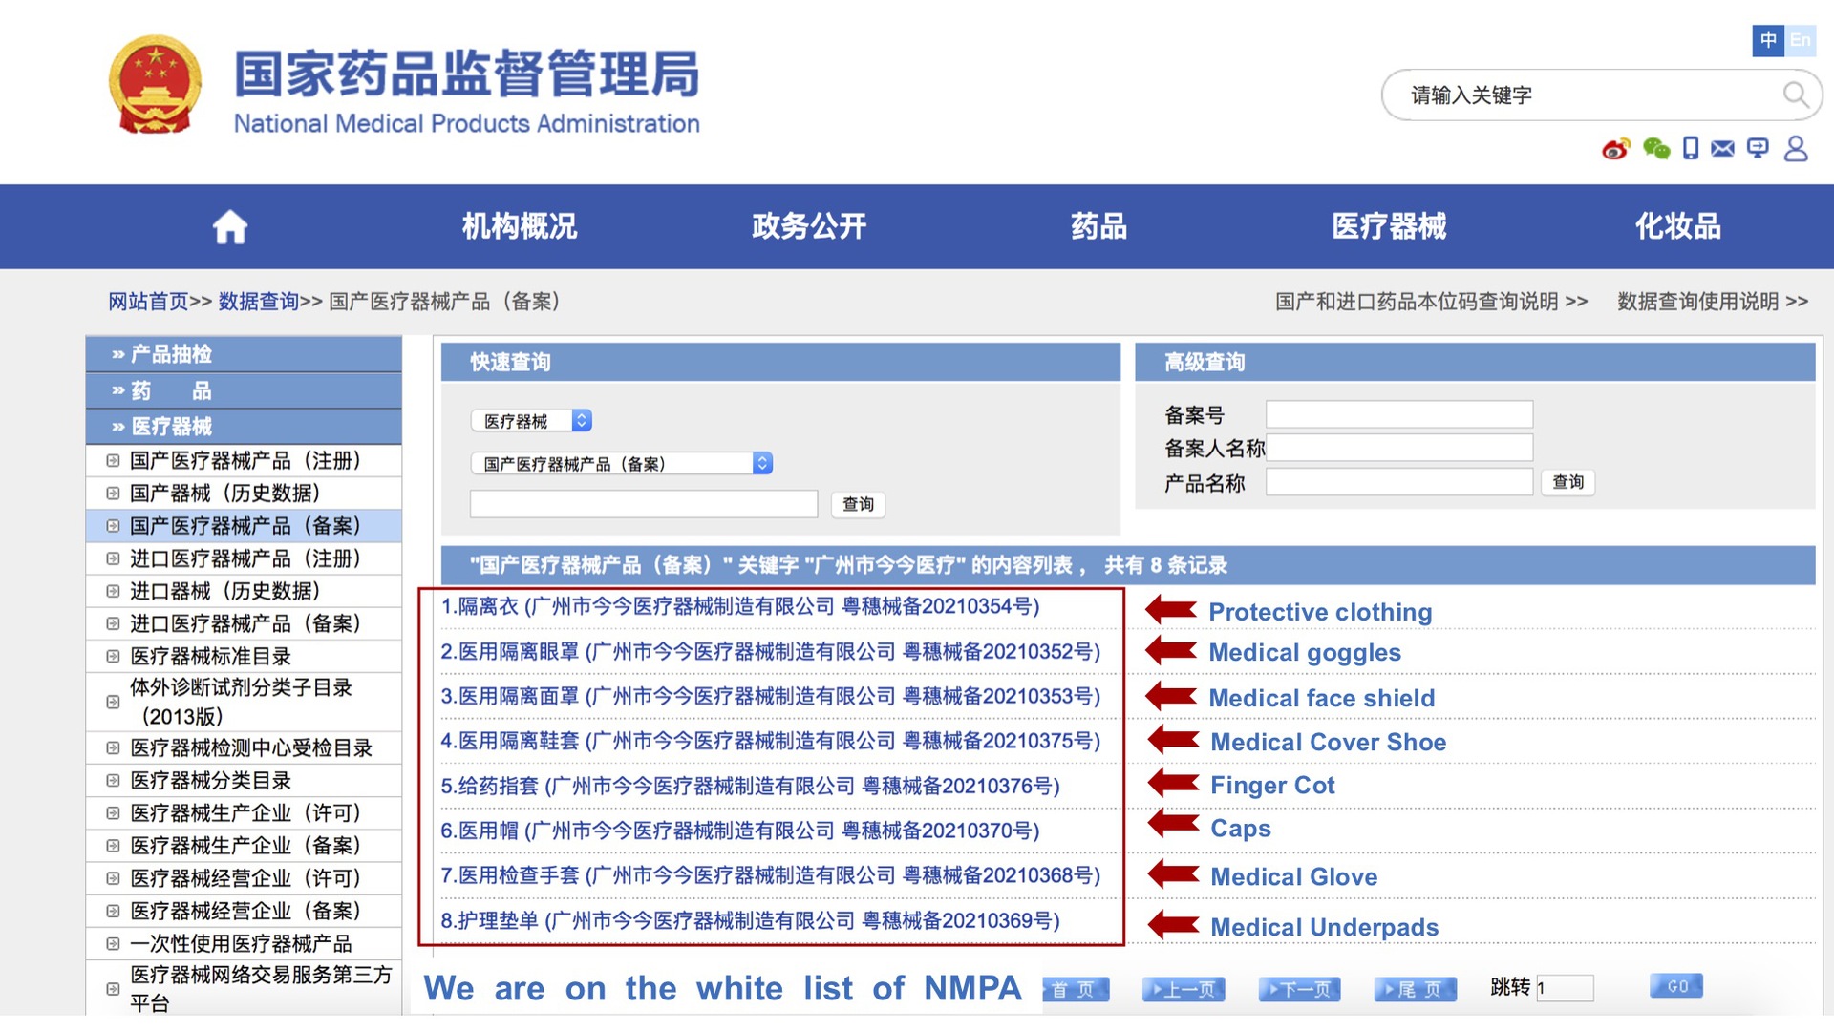Click the search magnifier icon
Viewport: 1834px width, 1031px height.
point(1795,95)
